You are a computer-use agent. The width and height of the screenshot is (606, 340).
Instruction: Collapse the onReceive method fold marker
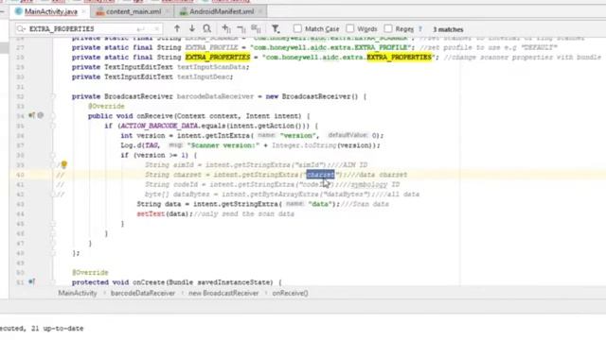(53, 115)
